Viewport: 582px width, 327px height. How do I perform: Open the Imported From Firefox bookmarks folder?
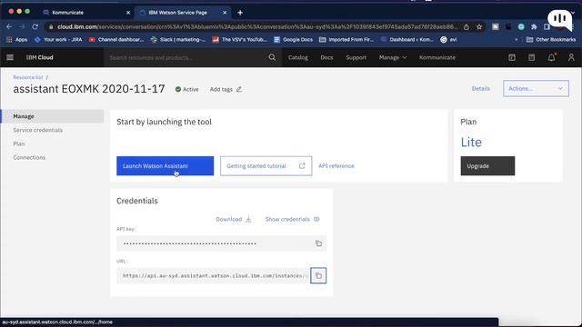(346, 40)
